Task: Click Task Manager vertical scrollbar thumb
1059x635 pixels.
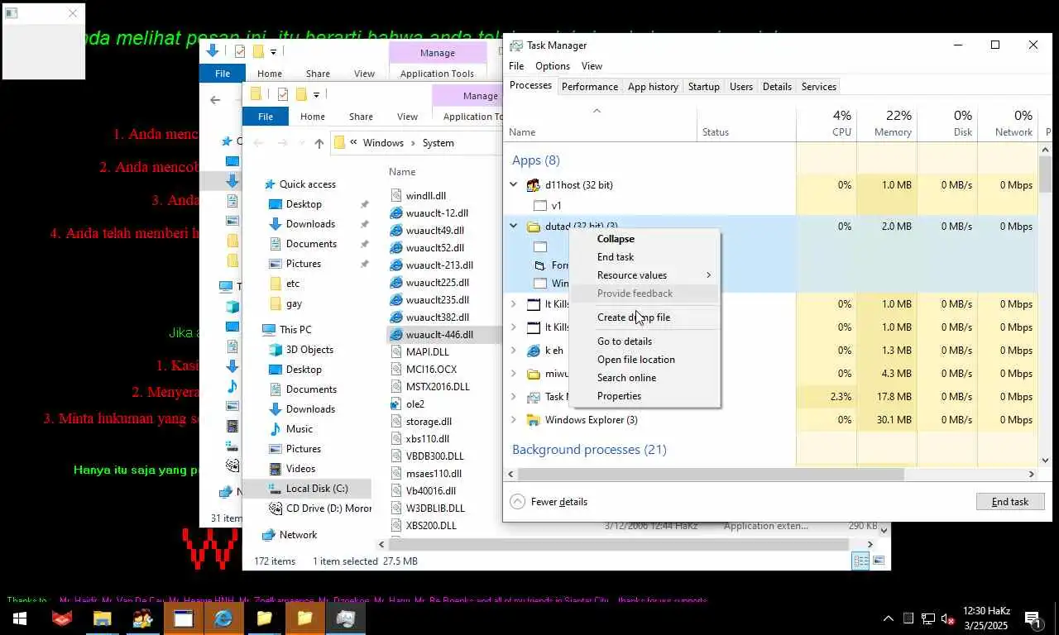Action: [x=1045, y=174]
